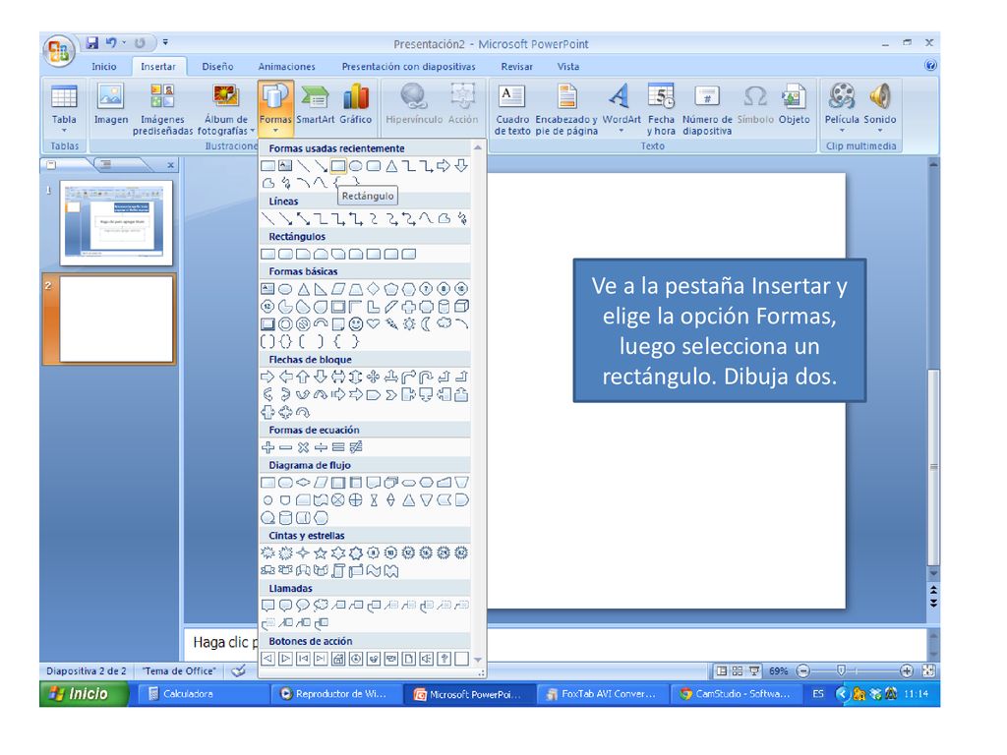
Task: Open the Vista ribbon tab
Action: [567, 66]
